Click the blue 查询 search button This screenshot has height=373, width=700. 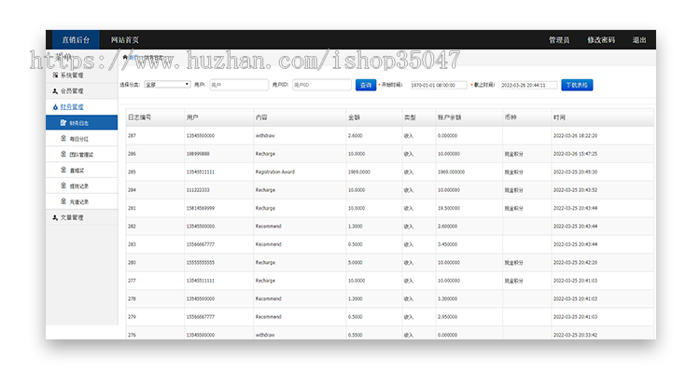[x=366, y=85]
